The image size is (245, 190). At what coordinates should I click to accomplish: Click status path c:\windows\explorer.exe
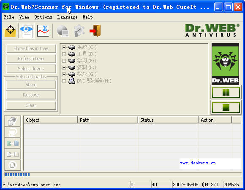(32, 185)
